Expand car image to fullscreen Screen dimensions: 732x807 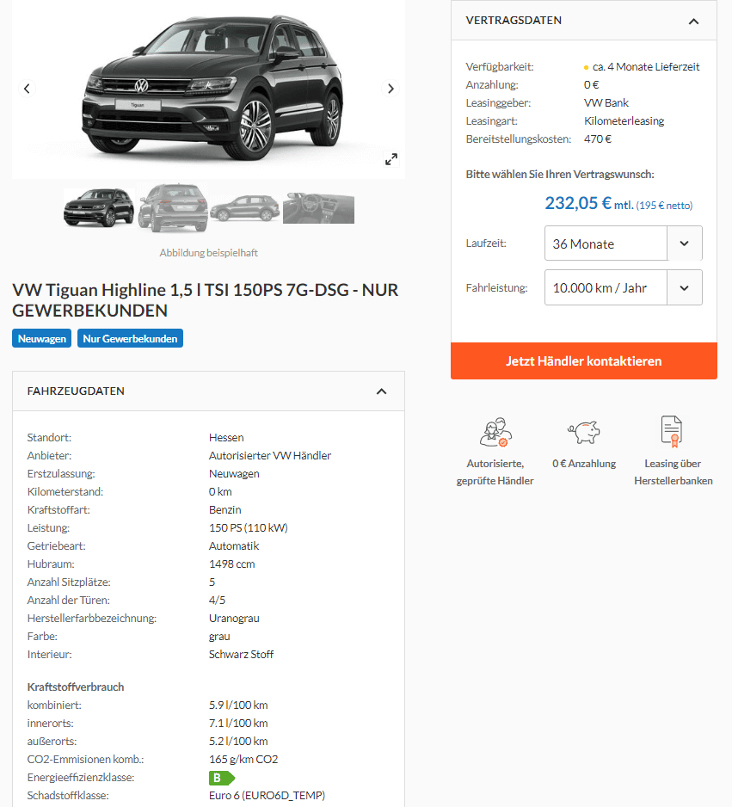click(x=391, y=159)
